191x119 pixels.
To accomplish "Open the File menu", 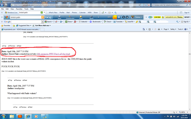I will pyautogui.click(x=2, y=9).
